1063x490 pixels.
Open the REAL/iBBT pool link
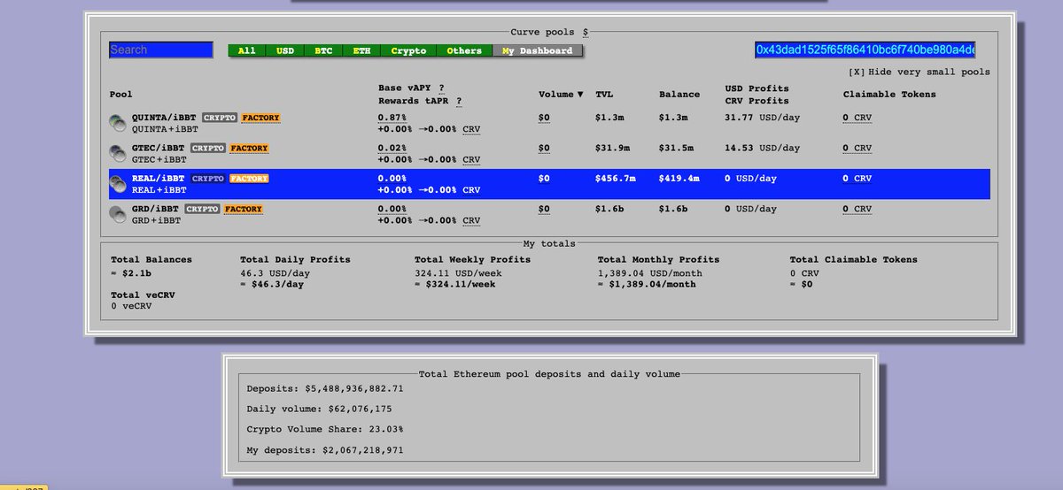[158, 178]
